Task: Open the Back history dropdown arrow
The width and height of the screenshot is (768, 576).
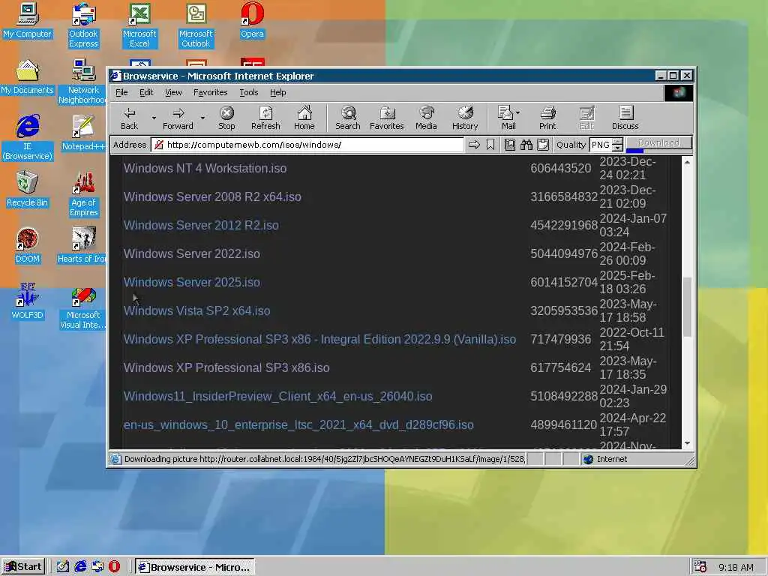Action: (154, 118)
